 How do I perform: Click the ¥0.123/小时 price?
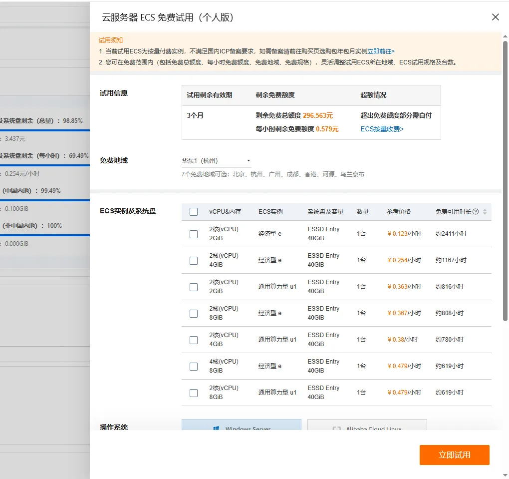[x=404, y=234]
